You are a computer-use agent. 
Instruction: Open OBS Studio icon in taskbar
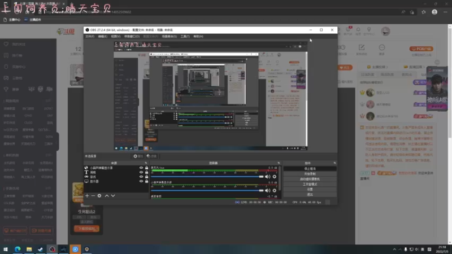pyautogui.click(x=52, y=249)
